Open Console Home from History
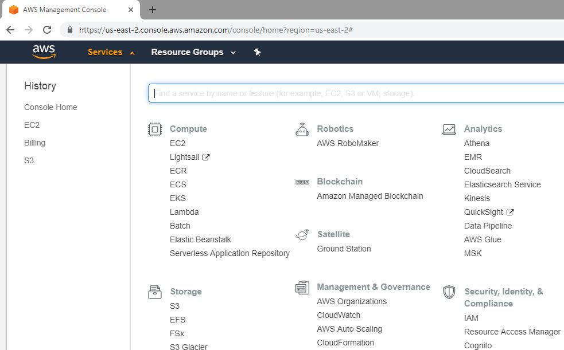This screenshot has width=564, height=350. [50, 107]
